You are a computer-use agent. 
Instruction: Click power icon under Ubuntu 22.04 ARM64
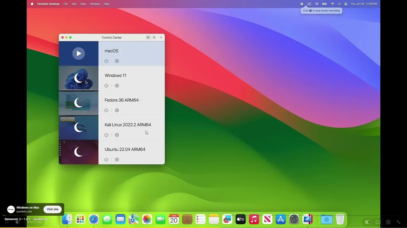tap(106, 160)
